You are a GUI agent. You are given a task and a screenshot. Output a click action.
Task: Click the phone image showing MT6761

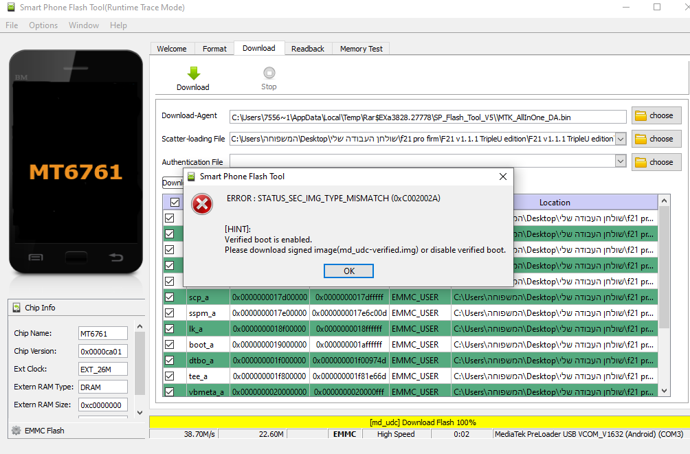coord(76,162)
